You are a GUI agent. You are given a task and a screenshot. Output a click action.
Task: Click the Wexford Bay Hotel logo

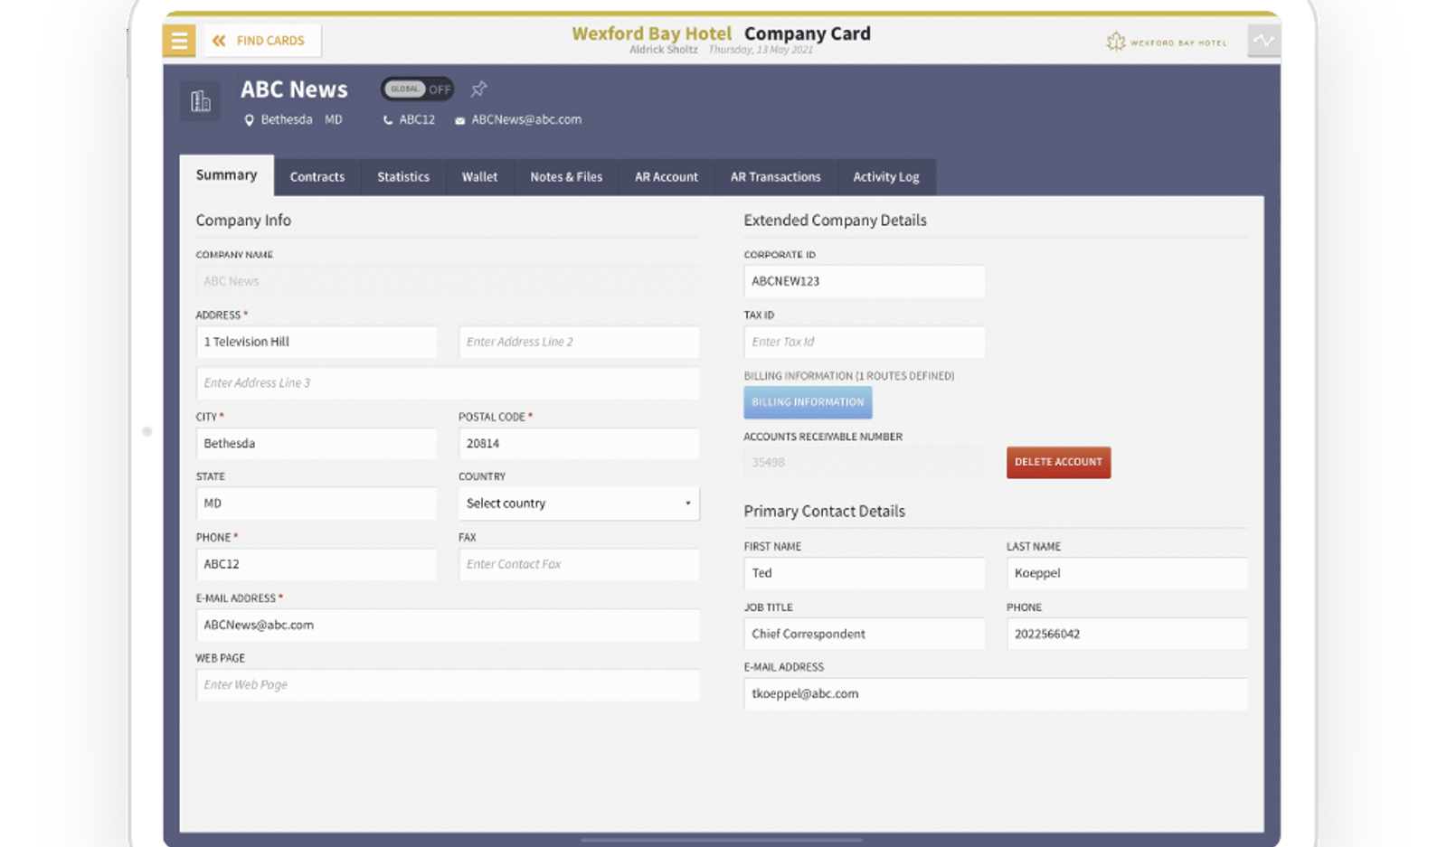[x=1167, y=42]
